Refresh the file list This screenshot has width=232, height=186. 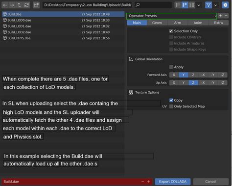(26, 5)
